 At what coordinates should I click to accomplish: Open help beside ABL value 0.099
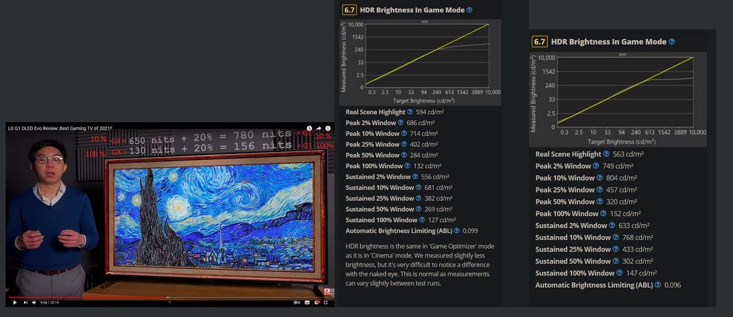457,231
